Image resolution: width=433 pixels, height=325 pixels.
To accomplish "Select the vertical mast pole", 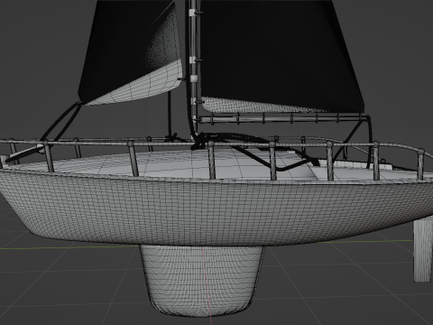I will click(x=193, y=70).
